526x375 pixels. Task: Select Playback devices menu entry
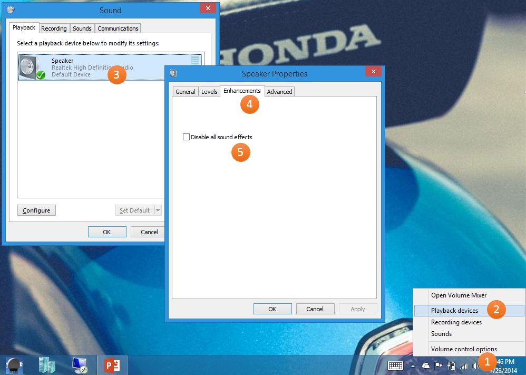click(469, 311)
